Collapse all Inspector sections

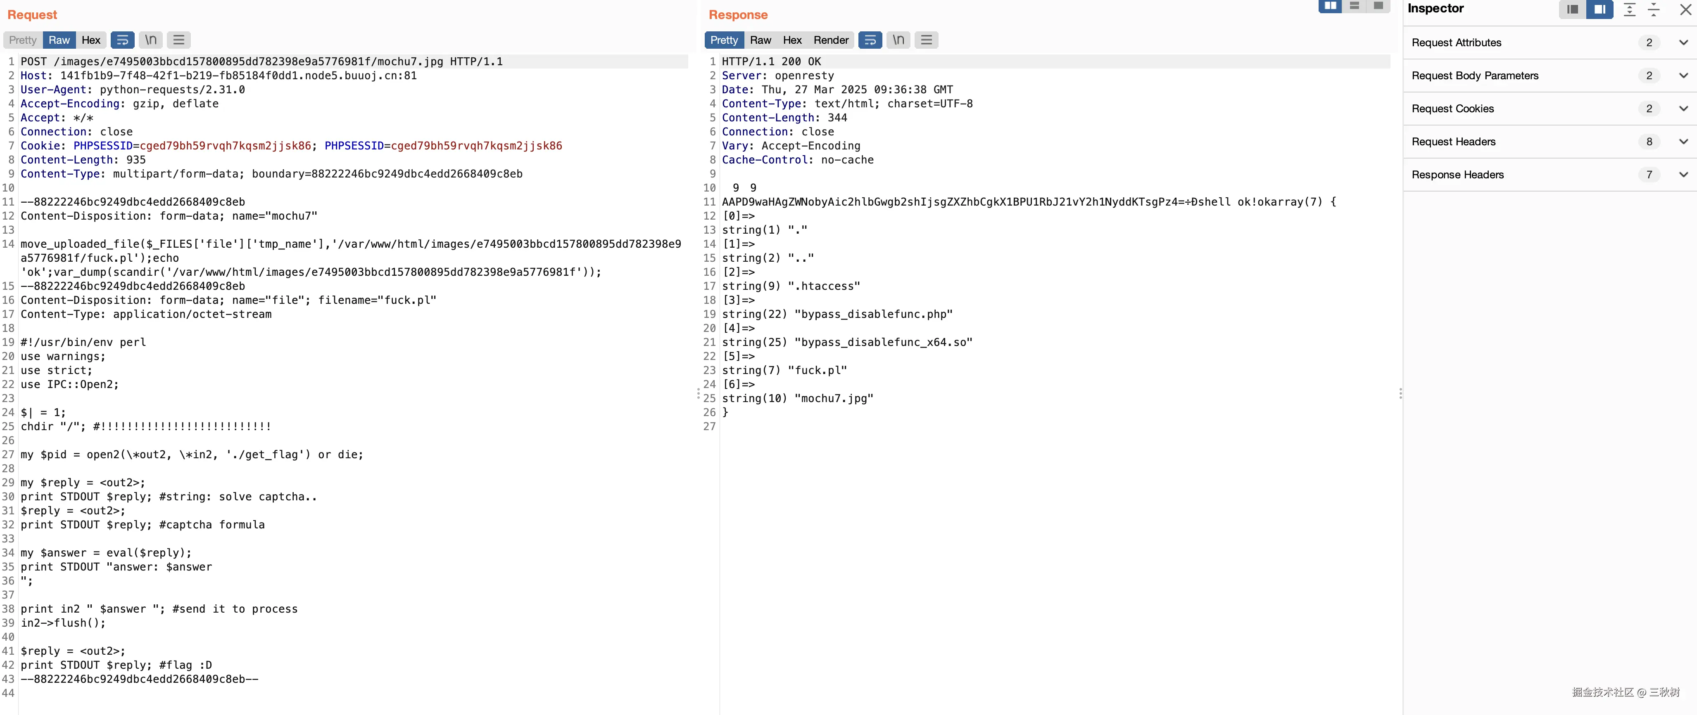click(1654, 9)
